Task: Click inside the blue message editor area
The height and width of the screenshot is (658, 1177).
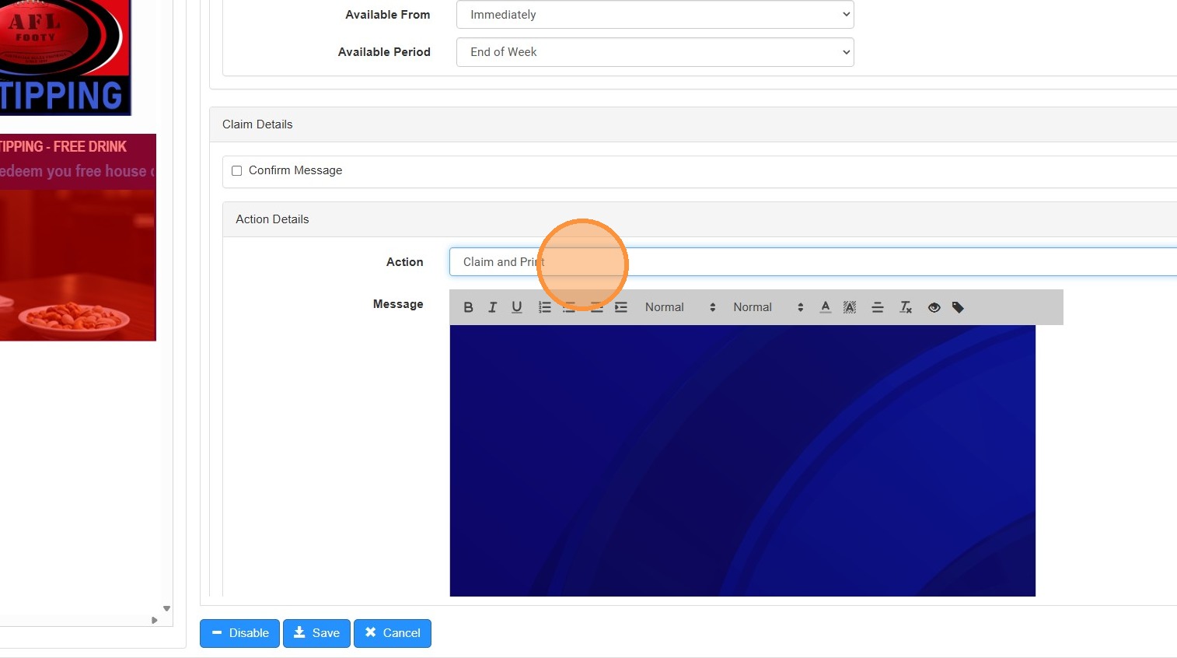Action: pos(742,460)
